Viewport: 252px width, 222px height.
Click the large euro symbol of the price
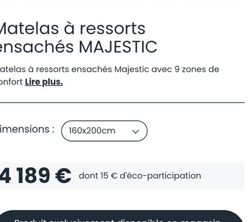pos(63,176)
